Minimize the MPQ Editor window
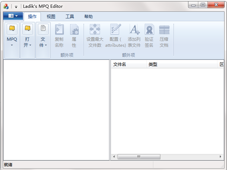 tap(193, 5)
